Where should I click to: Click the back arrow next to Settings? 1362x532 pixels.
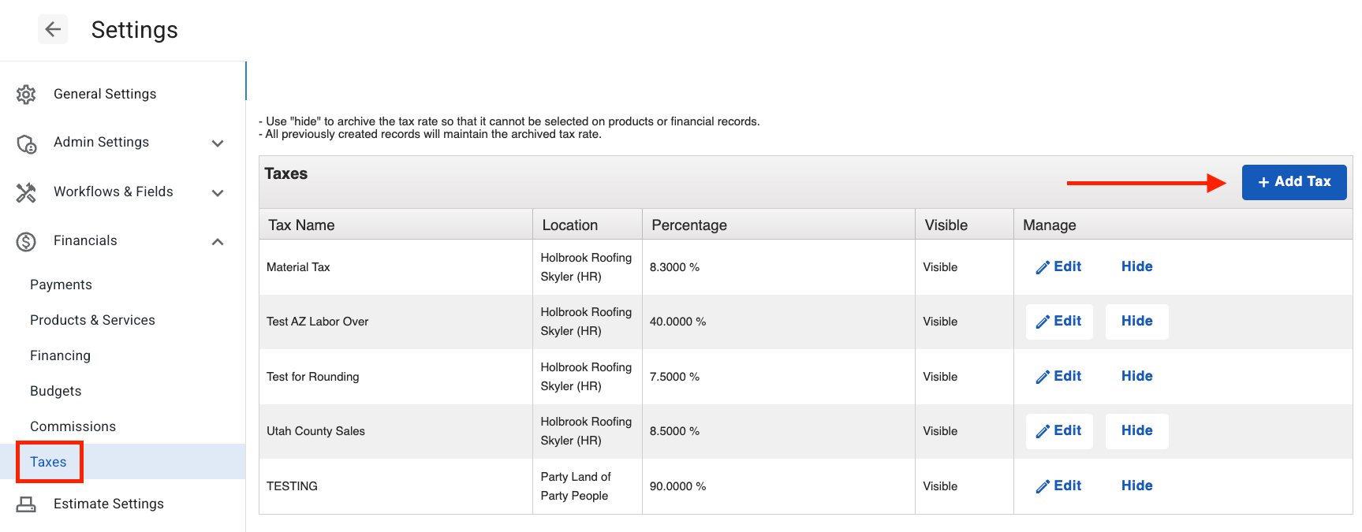[x=53, y=29]
